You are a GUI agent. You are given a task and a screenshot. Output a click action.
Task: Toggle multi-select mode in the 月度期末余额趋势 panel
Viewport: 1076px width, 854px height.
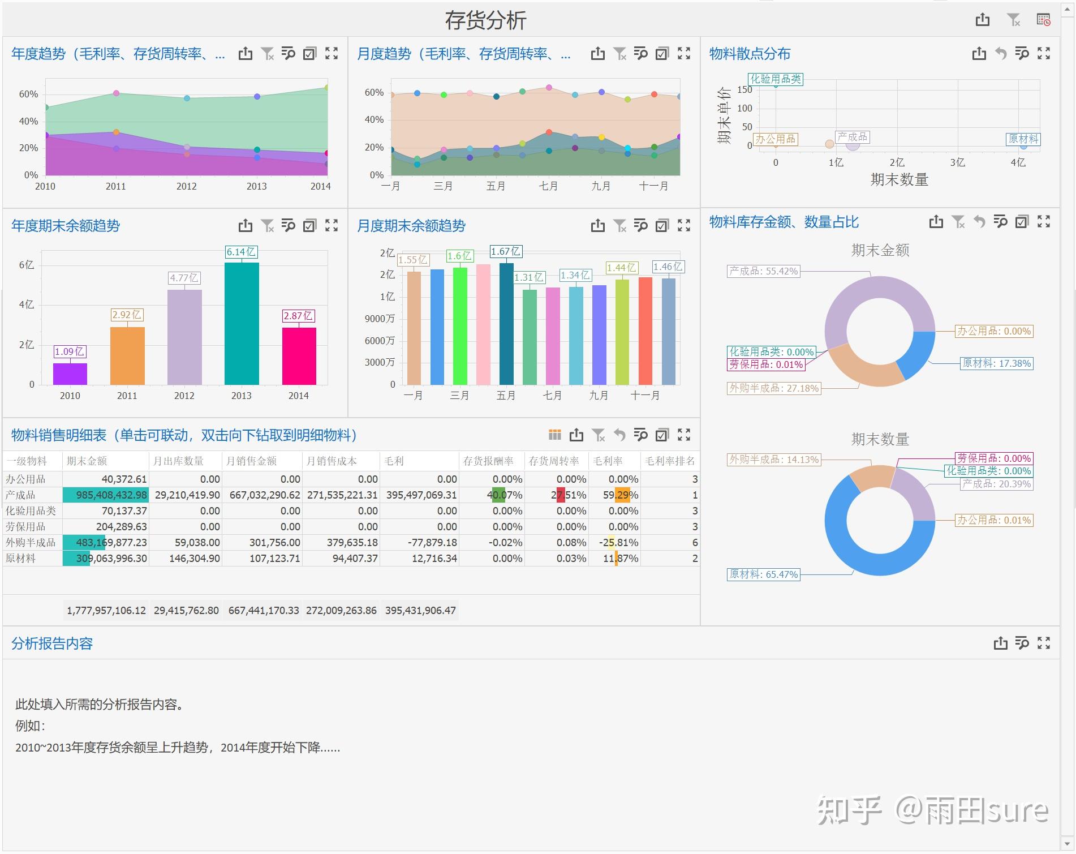pos(662,226)
